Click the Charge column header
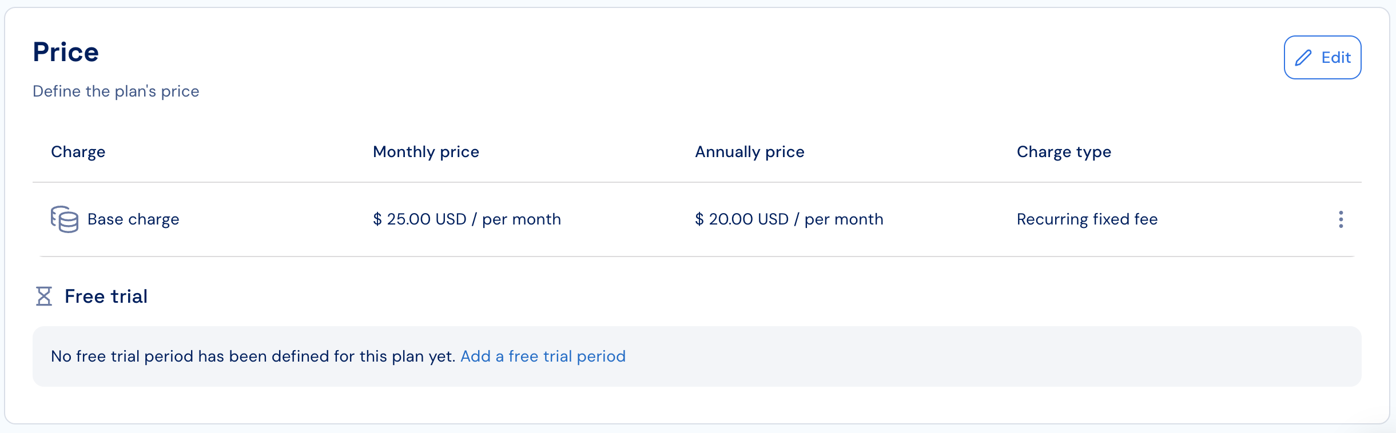Viewport: 1396px width, 433px height. 78,152
